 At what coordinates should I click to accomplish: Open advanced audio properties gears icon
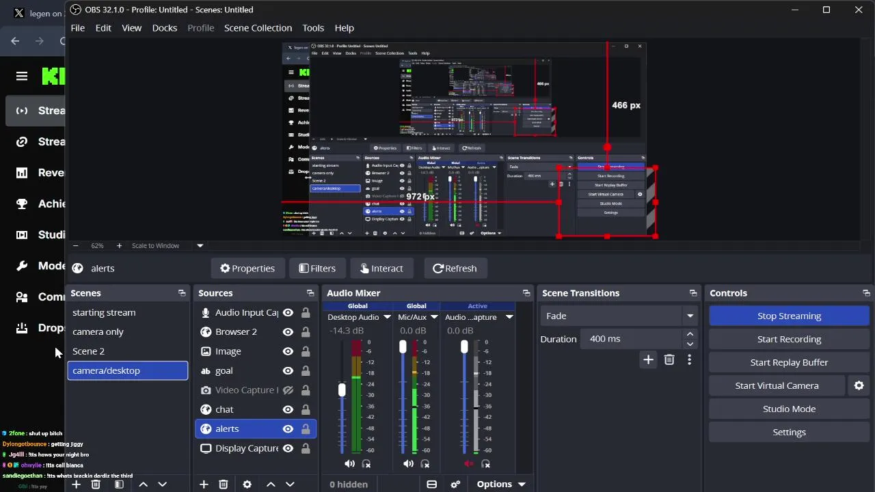coord(455,484)
